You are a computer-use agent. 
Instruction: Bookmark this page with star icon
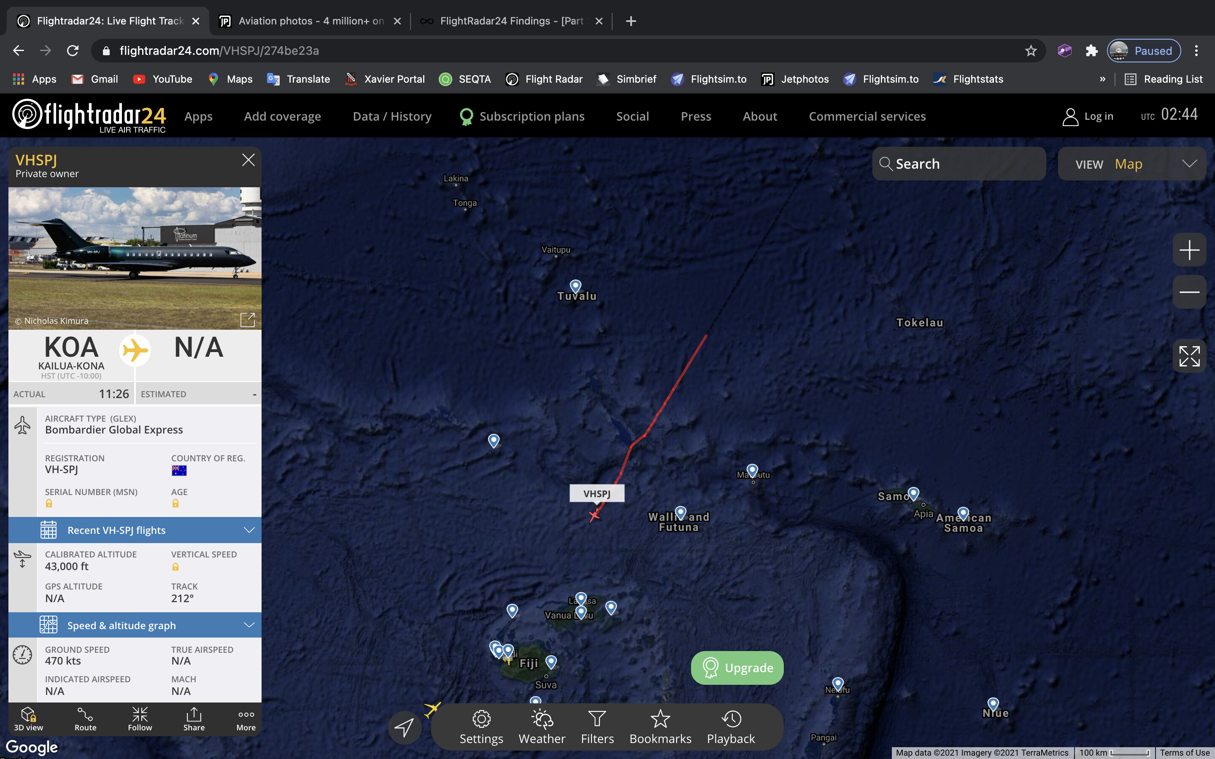1031,51
